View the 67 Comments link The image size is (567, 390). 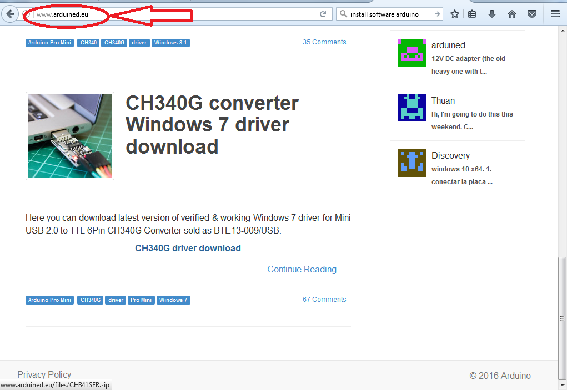(324, 299)
